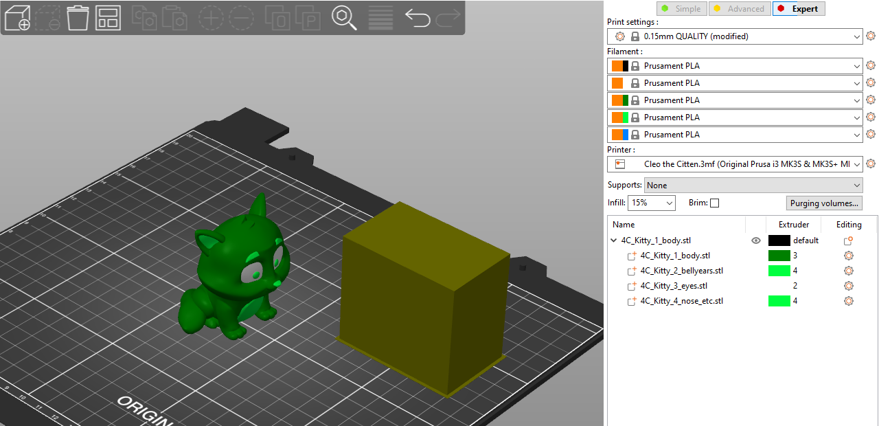
Task: Click the Paste icon in toolbar
Action: pos(175,18)
